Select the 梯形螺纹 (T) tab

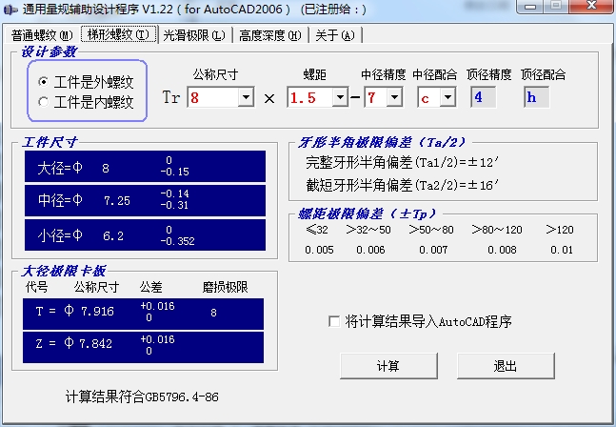click(x=119, y=34)
